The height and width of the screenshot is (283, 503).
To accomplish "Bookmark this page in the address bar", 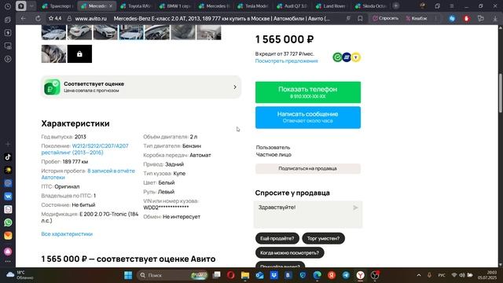I will point(360,19).
